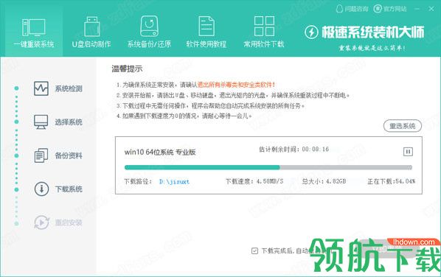Click the backup documents icon
Image resolution: width=441 pixels, height=277 pixels.
pyautogui.click(x=41, y=155)
